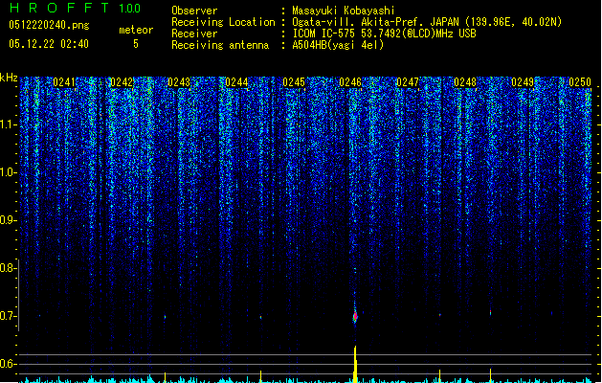The height and width of the screenshot is (383, 602).
Task: Click time marker 0246
Action: [350, 82]
